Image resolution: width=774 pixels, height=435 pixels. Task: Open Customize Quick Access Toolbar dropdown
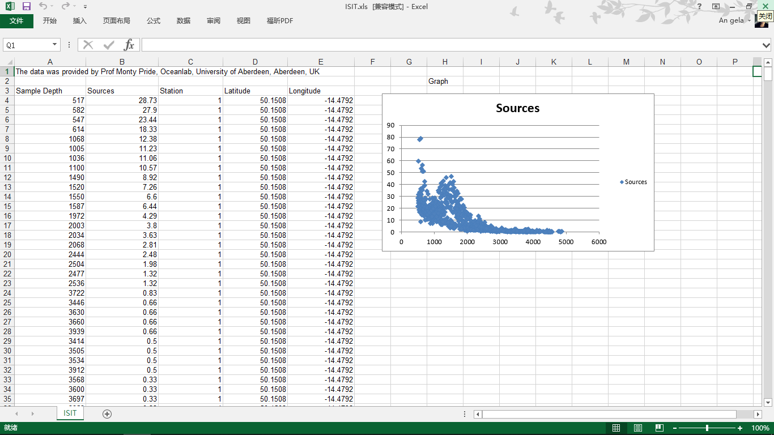[x=85, y=7]
